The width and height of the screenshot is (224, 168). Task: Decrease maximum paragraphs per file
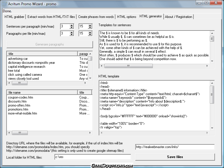coord(90,34)
